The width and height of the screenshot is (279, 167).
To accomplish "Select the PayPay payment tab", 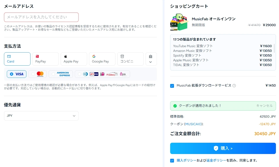I will tap(45, 59).
